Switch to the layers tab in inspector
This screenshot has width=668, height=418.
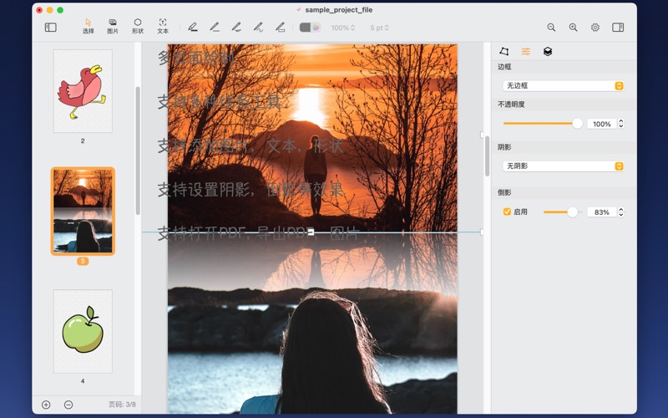pos(548,52)
